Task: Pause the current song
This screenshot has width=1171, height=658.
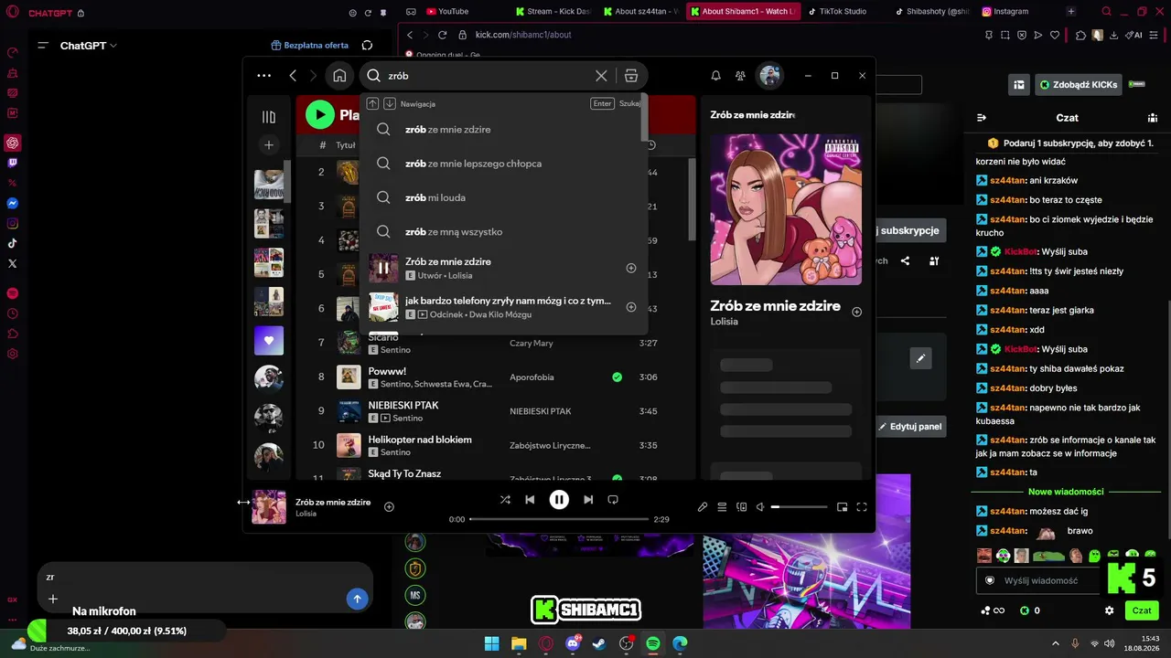Action: (559, 500)
